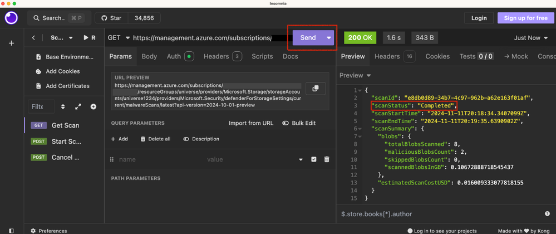
Task: Toggle parameter Description
Action: click(201, 139)
